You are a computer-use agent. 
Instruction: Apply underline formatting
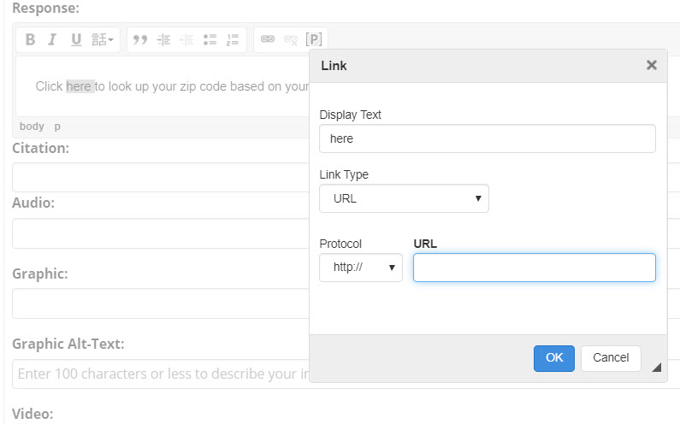click(x=76, y=39)
